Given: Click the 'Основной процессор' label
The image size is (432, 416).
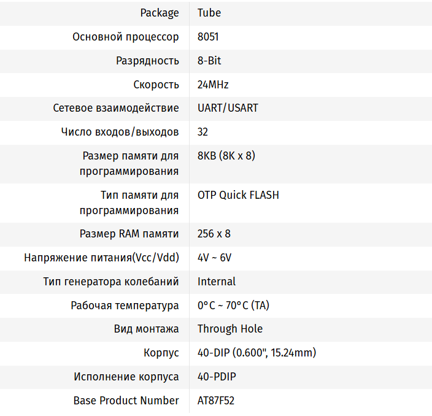Looking at the screenshot, I should pyautogui.click(x=126, y=37).
